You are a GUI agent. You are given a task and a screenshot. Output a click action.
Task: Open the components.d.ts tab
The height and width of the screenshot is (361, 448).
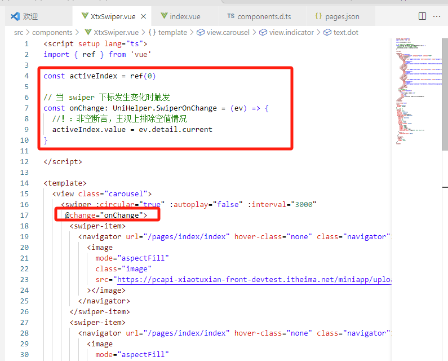(x=264, y=16)
